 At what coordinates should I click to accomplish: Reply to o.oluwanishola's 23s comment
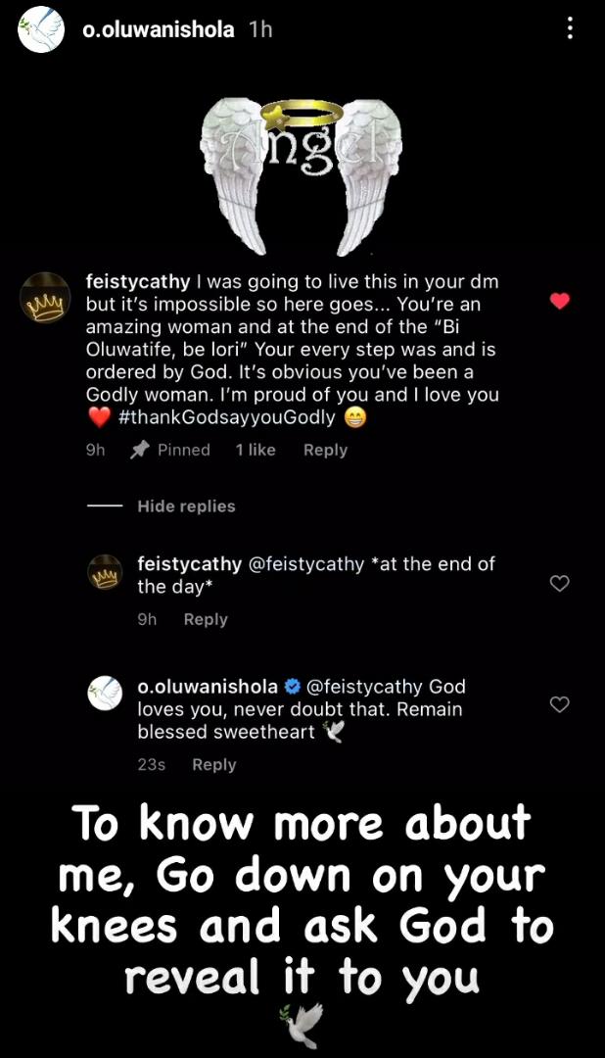[213, 764]
